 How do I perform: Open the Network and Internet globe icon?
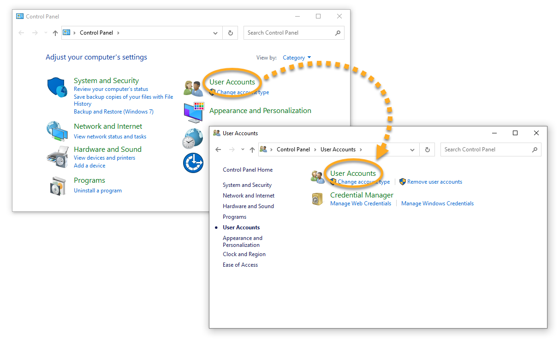tap(57, 131)
